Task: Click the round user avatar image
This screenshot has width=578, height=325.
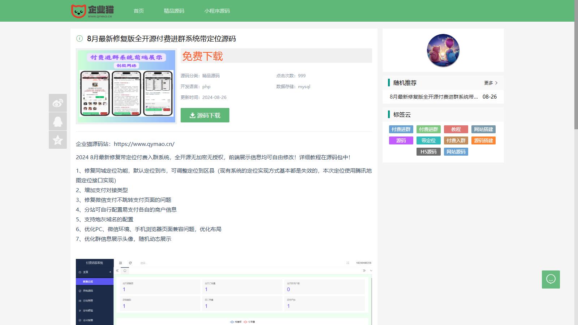Action: (x=443, y=51)
